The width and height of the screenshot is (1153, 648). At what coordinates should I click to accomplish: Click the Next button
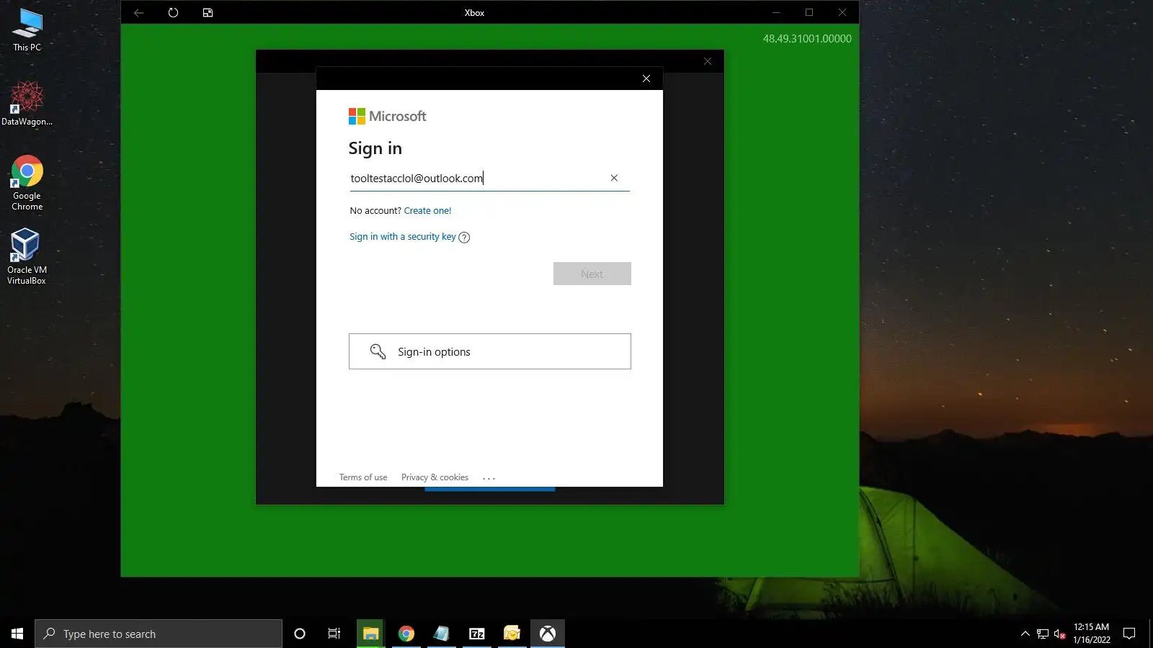[592, 274]
